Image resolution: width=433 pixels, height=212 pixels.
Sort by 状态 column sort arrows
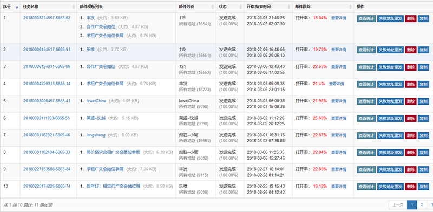[240, 7]
